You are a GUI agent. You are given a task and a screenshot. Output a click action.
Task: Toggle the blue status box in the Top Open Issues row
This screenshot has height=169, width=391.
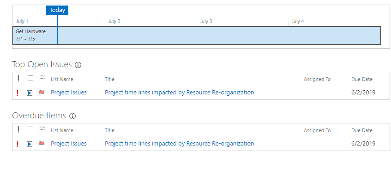(x=30, y=93)
